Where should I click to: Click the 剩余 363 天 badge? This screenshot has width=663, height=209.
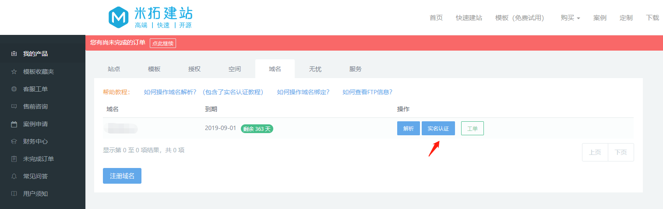[x=257, y=129]
